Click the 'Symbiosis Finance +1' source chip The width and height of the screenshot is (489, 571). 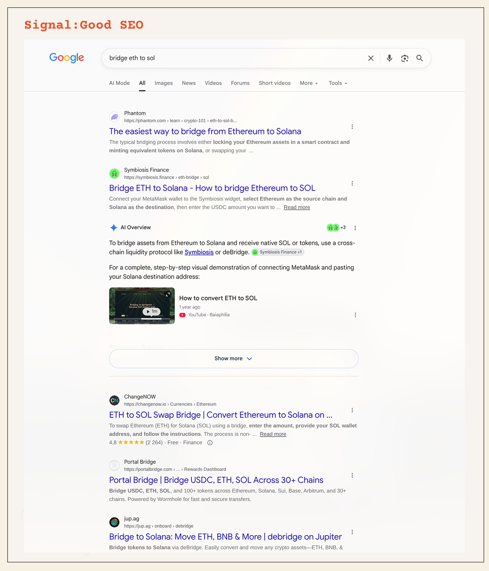278,252
